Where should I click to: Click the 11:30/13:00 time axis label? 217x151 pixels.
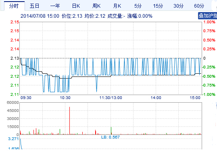pyautogui.click(x=111, y=98)
